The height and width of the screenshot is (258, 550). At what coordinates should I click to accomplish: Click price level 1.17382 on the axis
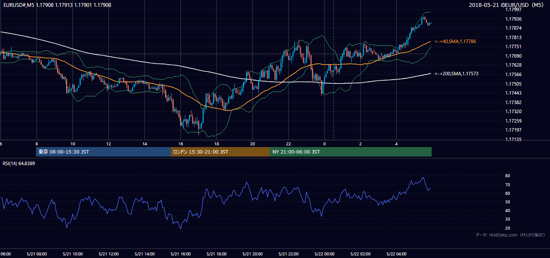pos(513,102)
